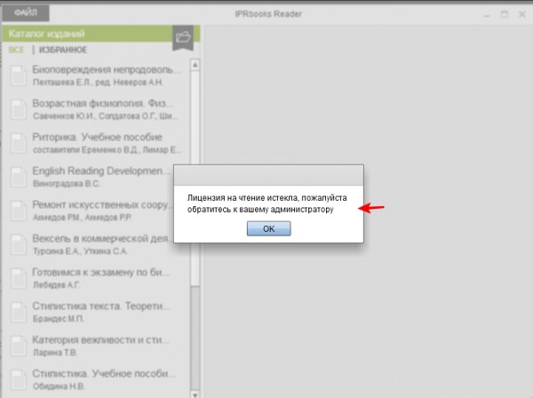The width and height of the screenshot is (533, 398).
Task: Click document icon beside Биоповреждения непродовольственных book
Action: (19, 76)
